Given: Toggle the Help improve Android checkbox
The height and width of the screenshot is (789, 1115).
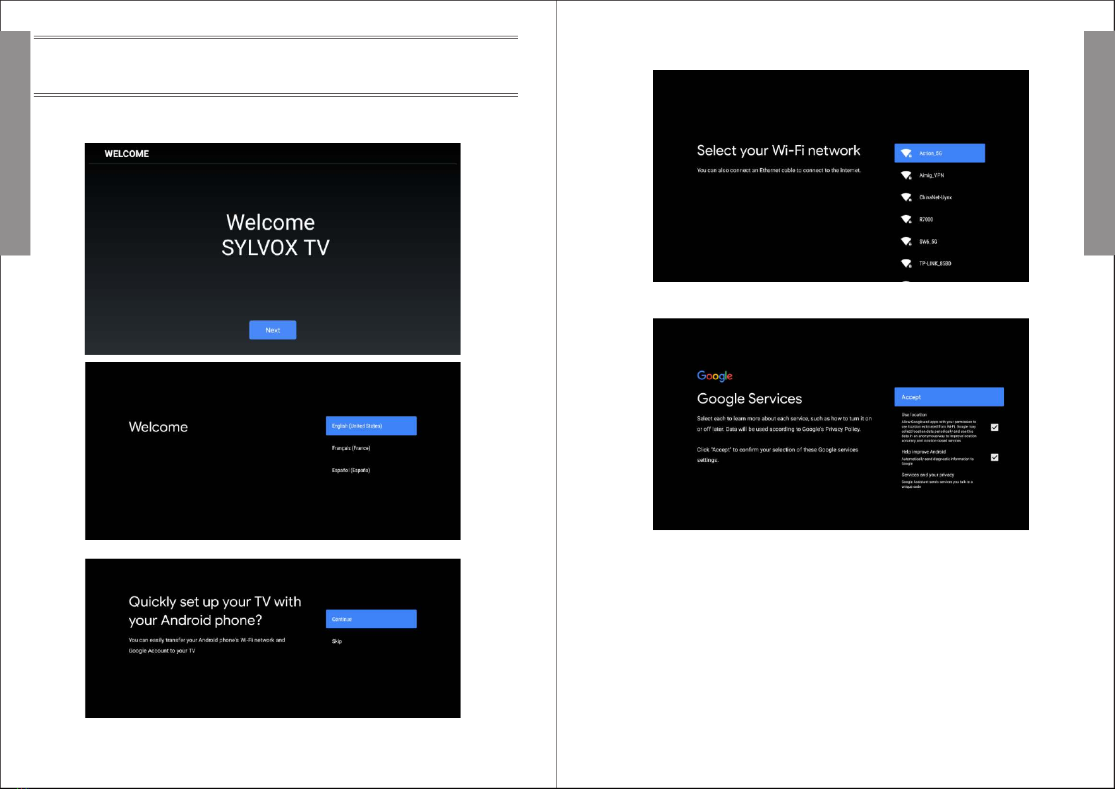Looking at the screenshot, I should pos(994,457).
